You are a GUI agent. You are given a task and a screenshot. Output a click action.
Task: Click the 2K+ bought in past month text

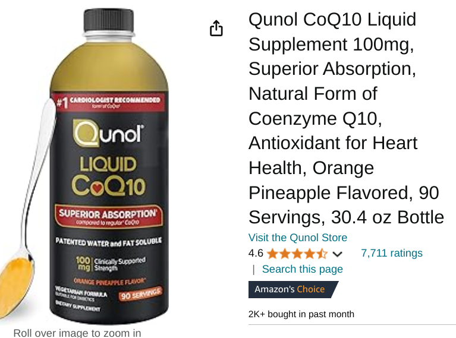click(301, 314)
